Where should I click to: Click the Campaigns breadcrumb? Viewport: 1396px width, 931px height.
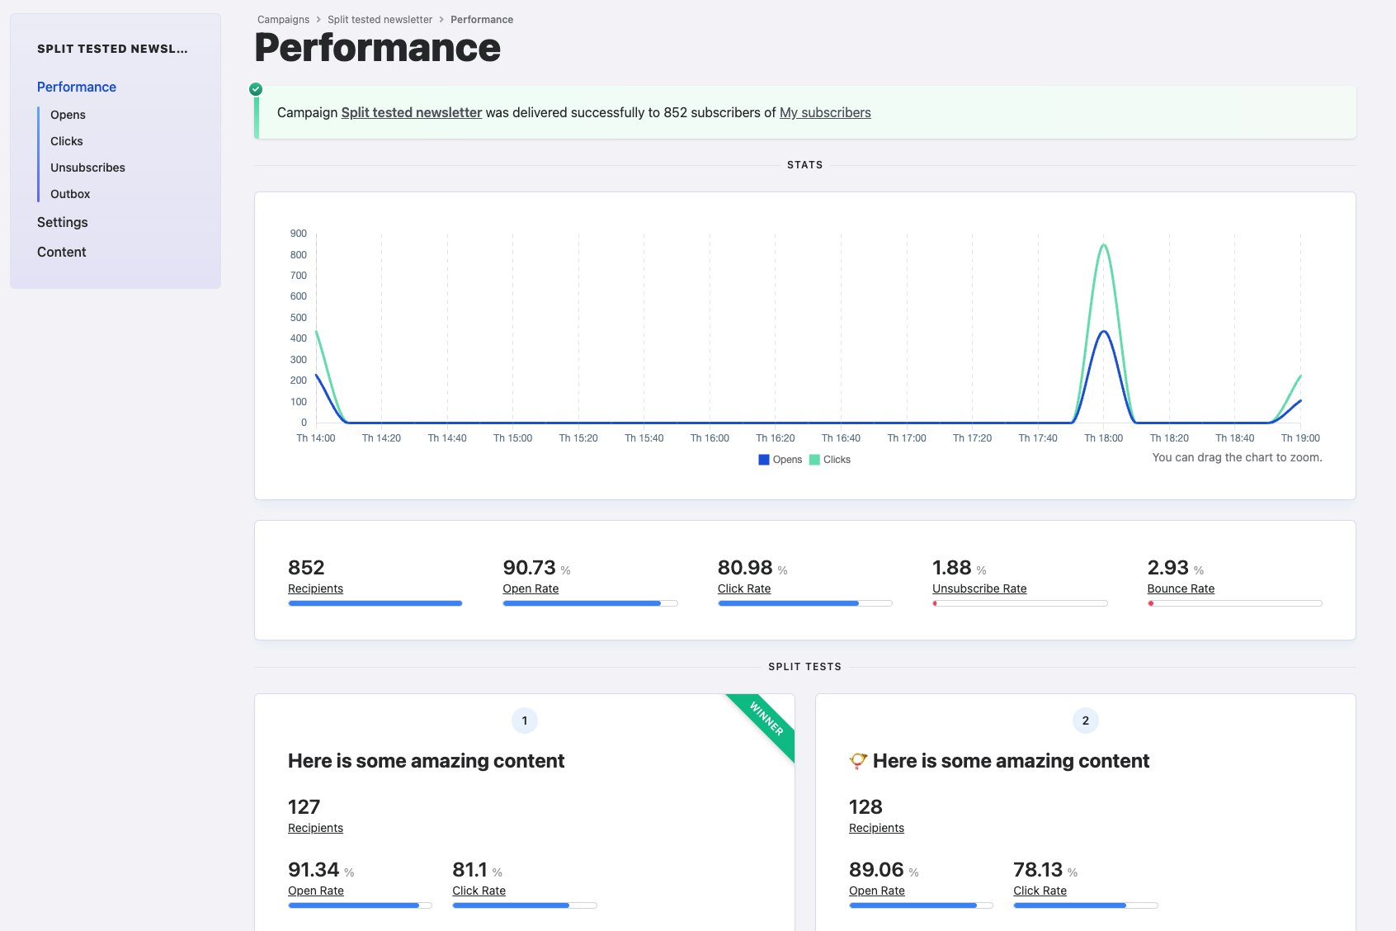[x=283, y=20]
